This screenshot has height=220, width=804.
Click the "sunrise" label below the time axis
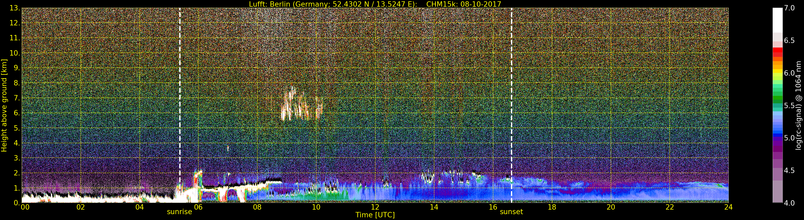click(180, 212)
